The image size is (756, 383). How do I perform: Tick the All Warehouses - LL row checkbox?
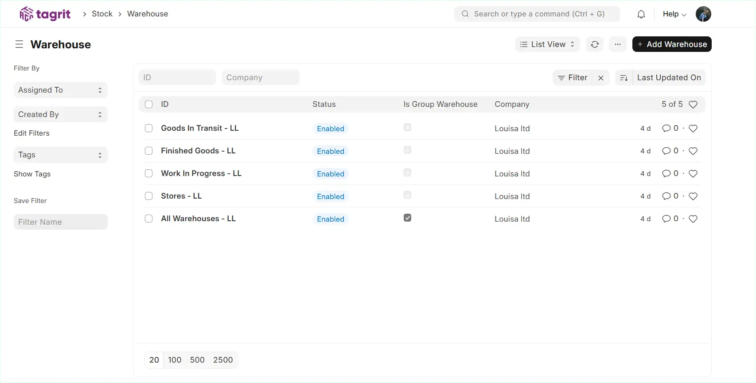click(149, 219)
